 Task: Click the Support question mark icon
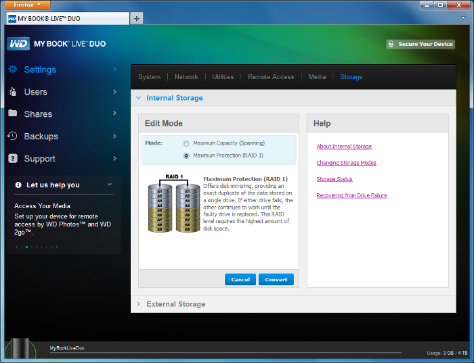(x=13, y=158)
